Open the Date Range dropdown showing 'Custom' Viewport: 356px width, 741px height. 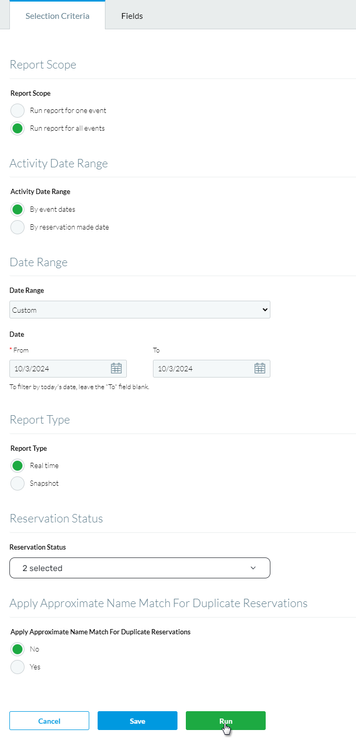click(x=139, y=309)
